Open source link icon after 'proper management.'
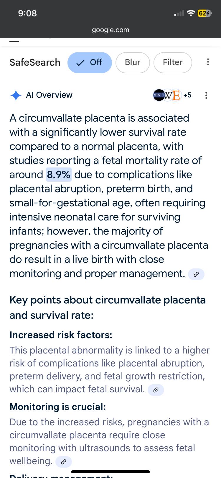221x478 pixels. [x=196, y=274]
